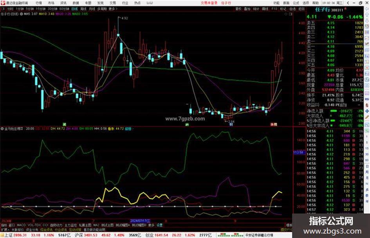The width and height of the screenshot is (370, 238).
Task: Click the 返回 back button
Action: 301,9
